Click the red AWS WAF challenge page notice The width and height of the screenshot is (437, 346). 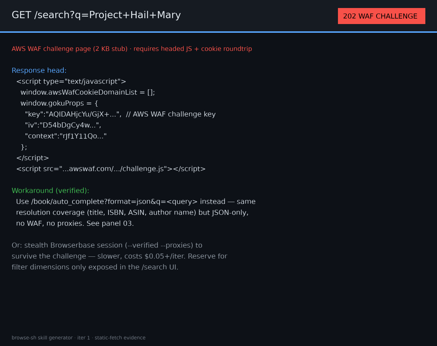coord(132,49)
